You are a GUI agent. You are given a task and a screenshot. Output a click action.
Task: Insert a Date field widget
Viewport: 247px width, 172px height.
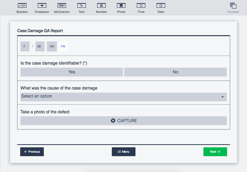[161, 6]
